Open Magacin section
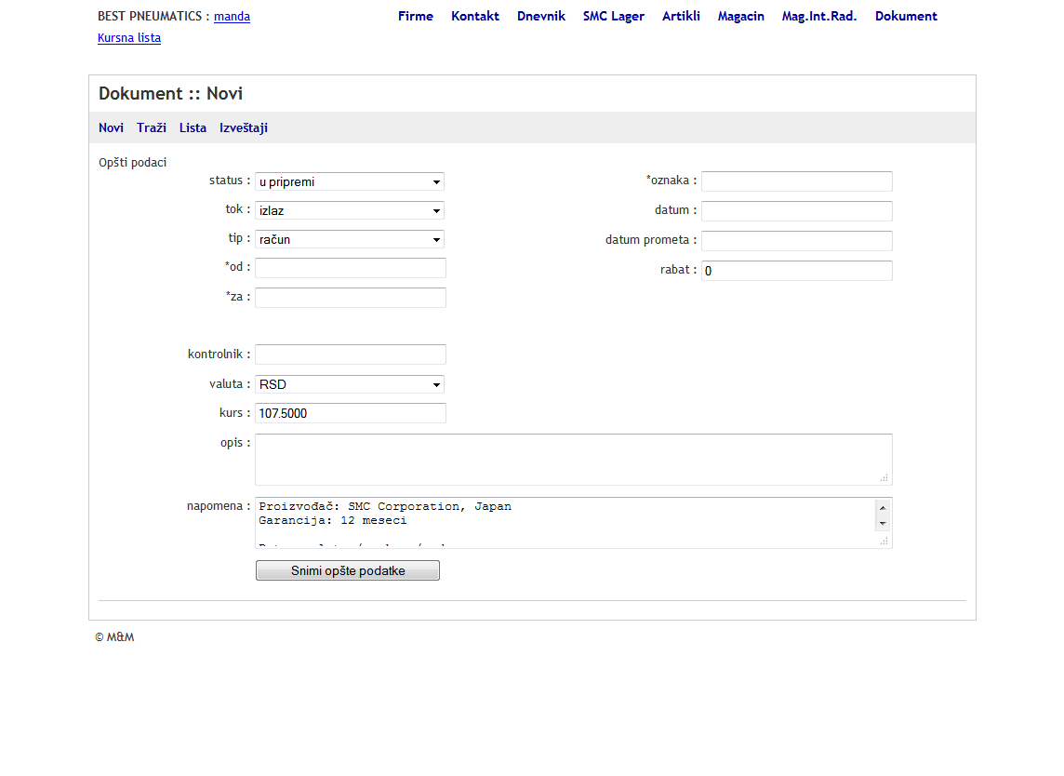The width and height of the screenshot is (1064, 776). pos(741,17)
